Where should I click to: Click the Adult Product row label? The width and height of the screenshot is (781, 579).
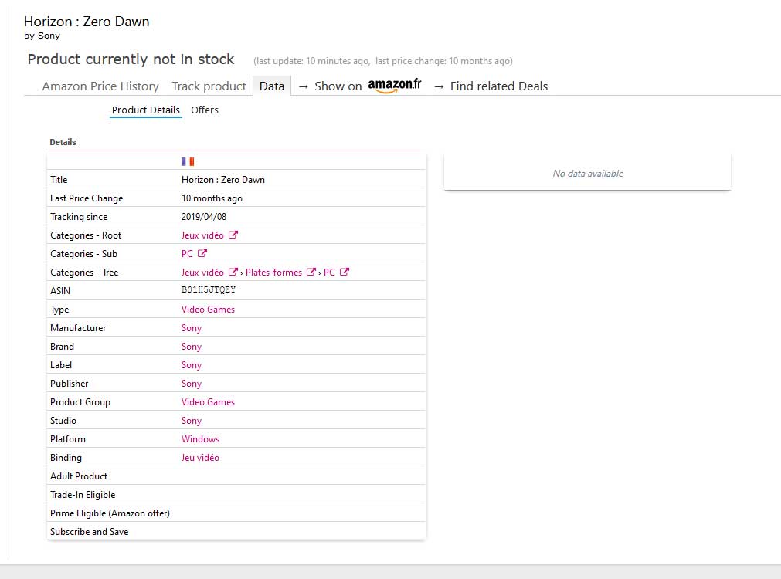(79, 476)
